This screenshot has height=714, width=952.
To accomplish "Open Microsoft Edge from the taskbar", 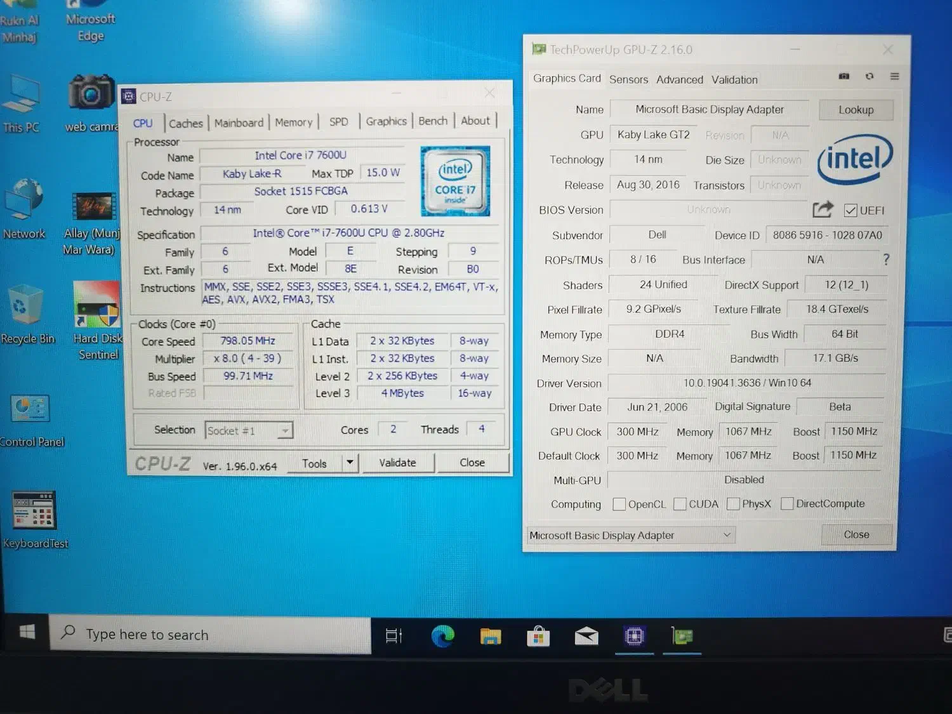I will [442, 635].
